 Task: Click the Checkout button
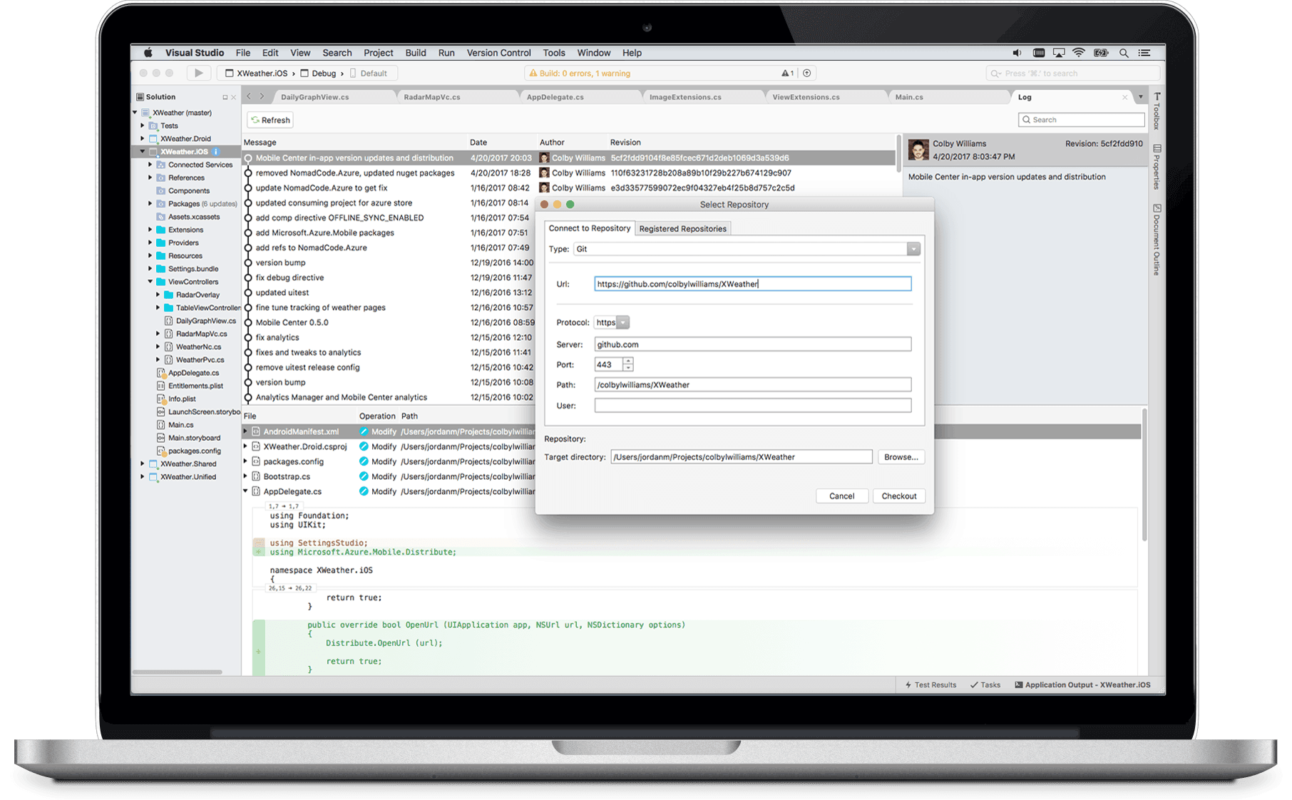[x=898, y=496]
